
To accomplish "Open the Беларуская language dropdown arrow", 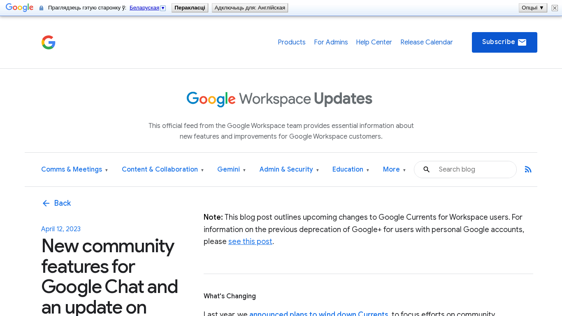I will [x=163, y=8].
